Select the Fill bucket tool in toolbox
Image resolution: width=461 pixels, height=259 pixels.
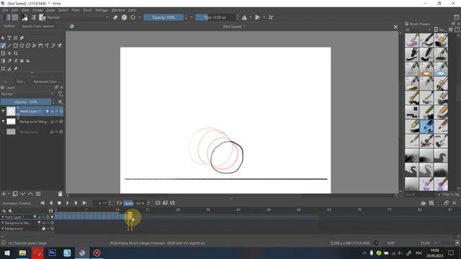coord(28,60)
